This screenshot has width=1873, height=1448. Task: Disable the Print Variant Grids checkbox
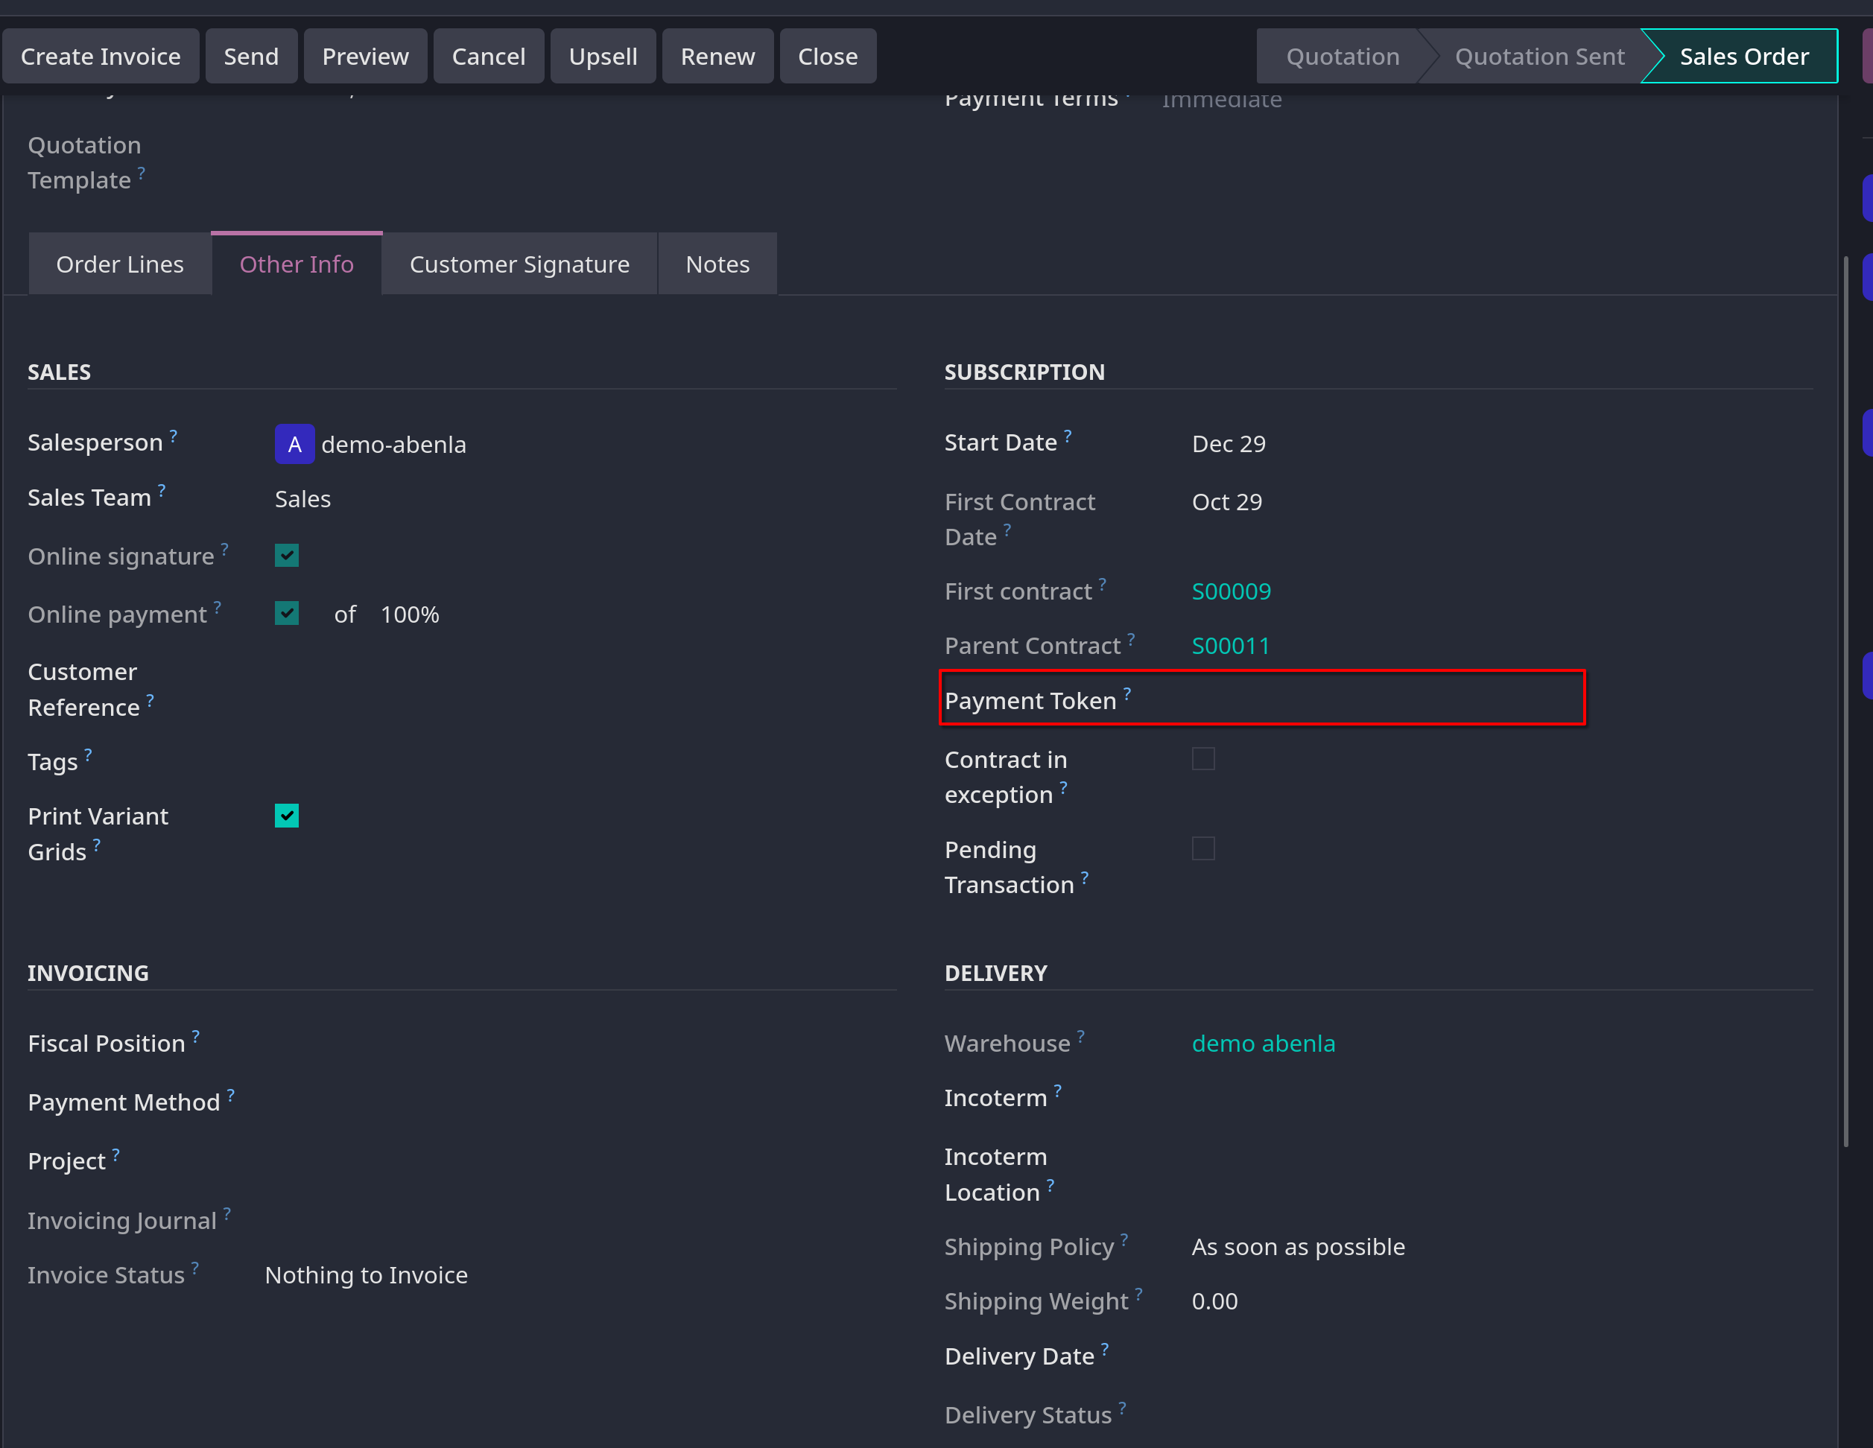click(286, 816)
